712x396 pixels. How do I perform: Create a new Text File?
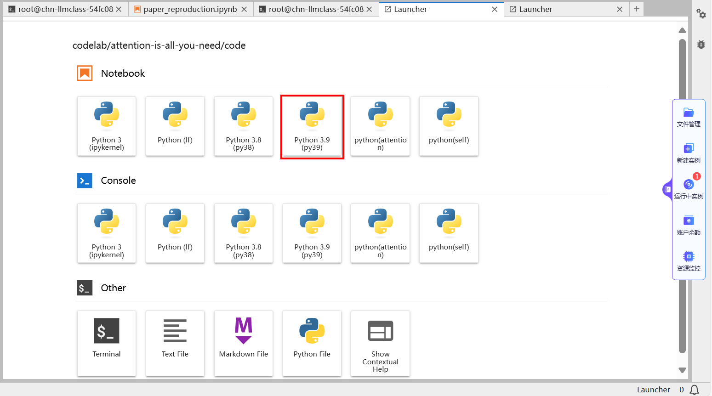(175, 342)
